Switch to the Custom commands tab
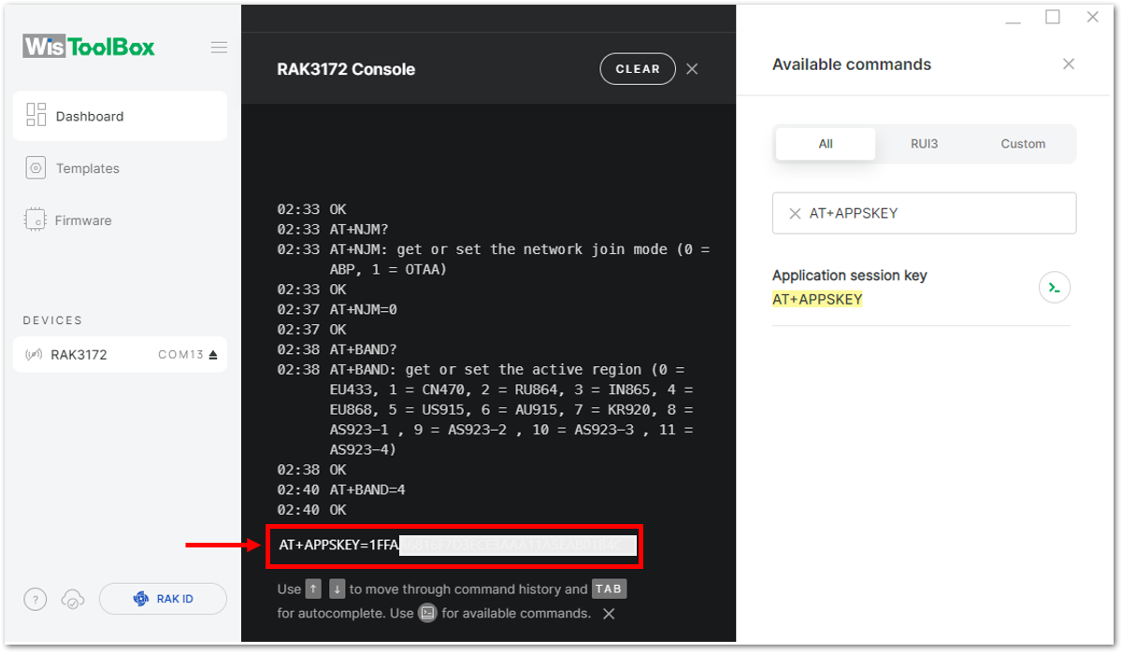The height and width of the screenshot is (653, 1122). tap(1023, 144)
